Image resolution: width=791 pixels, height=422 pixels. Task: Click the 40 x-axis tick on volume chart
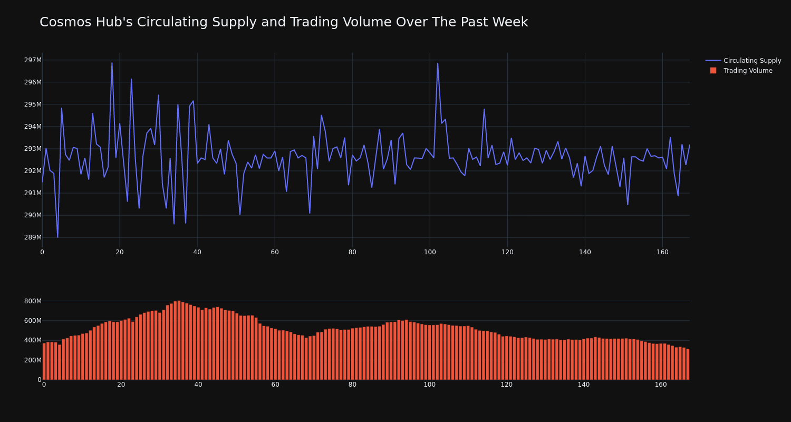[198, 385]
